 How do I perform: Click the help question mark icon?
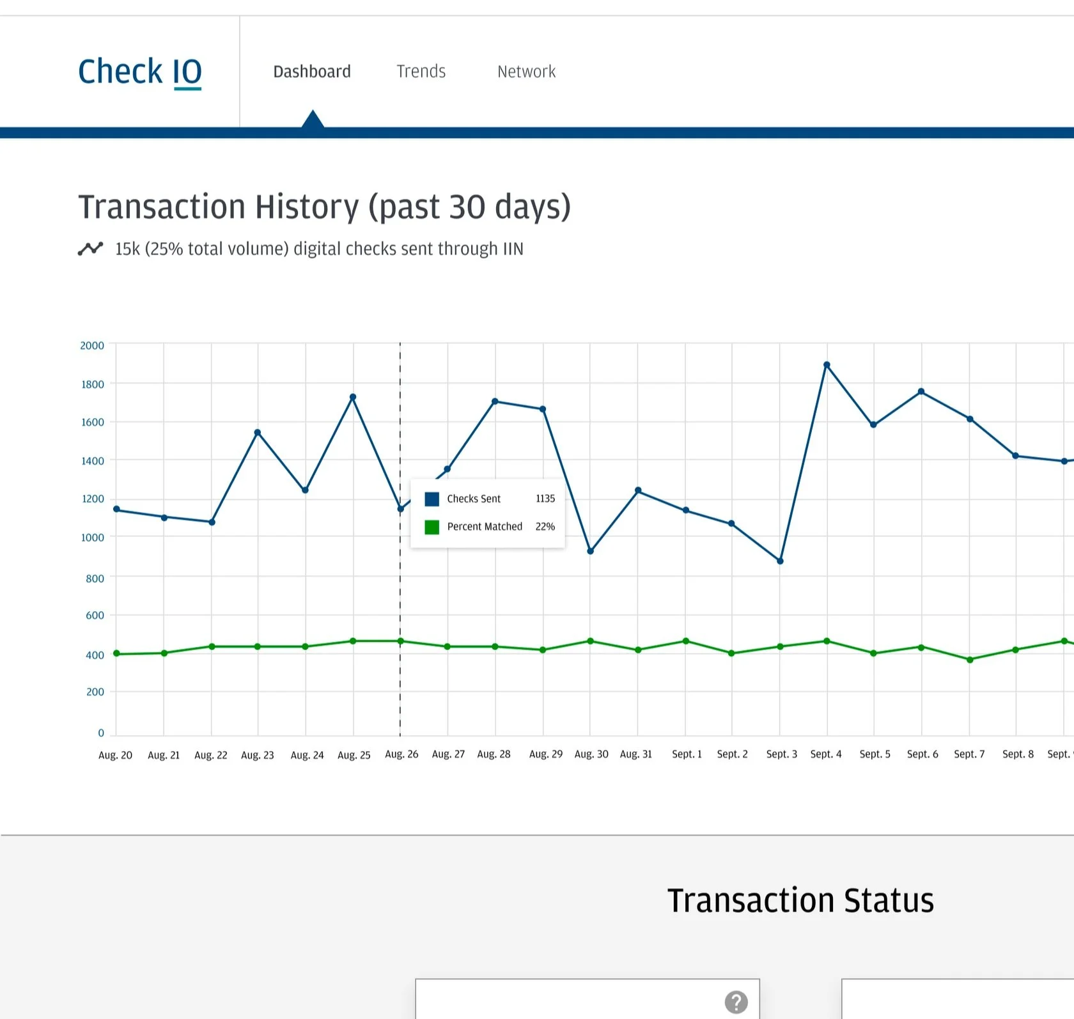coord(736,1002)
